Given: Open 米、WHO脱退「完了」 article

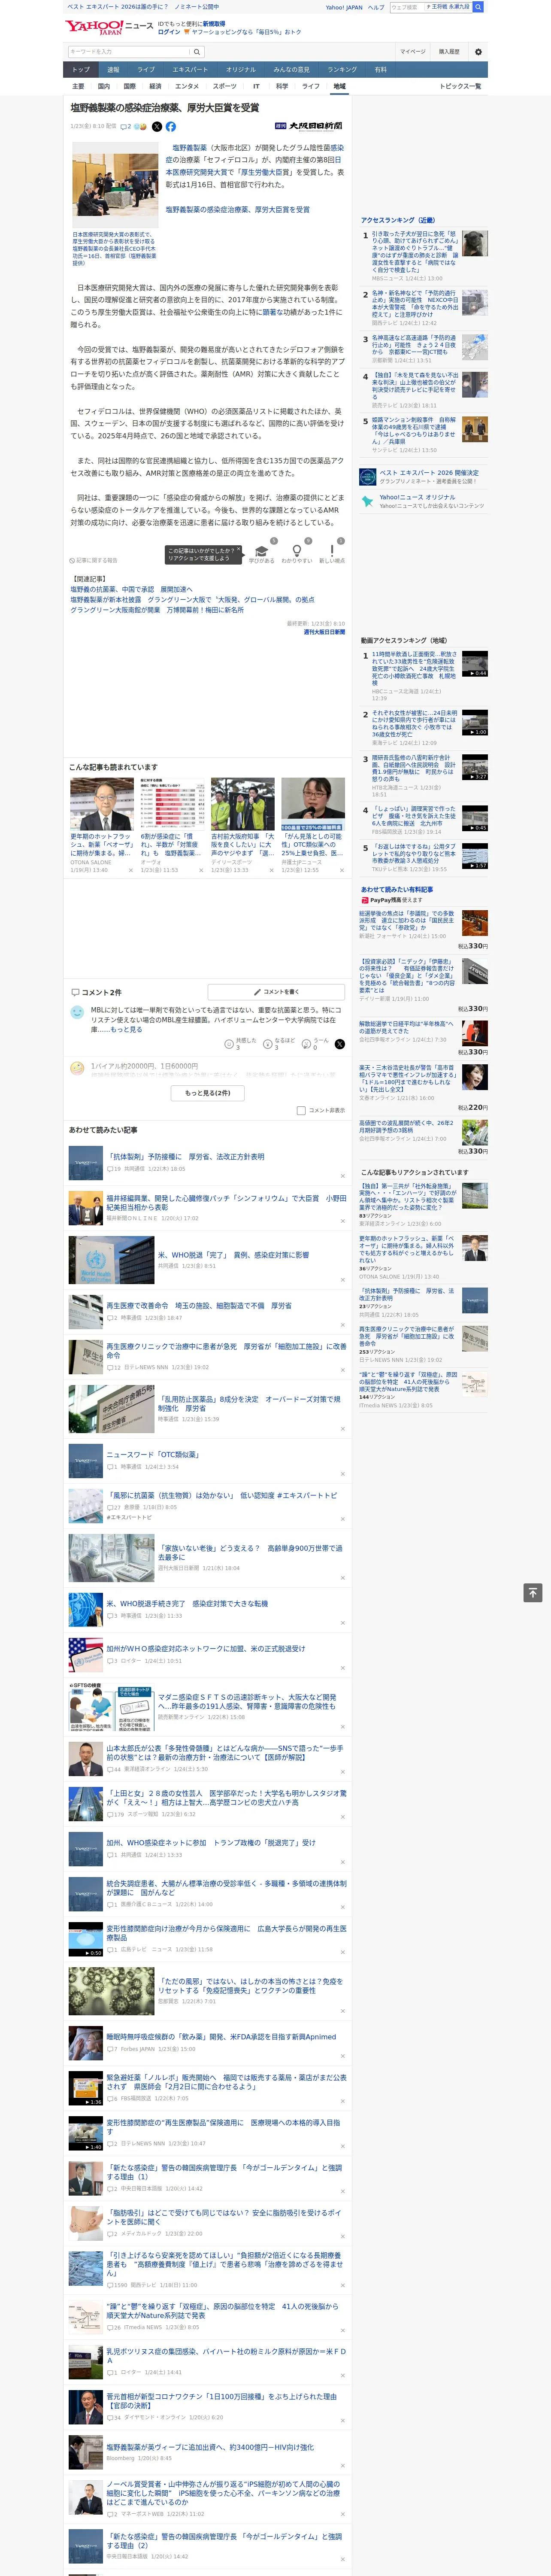Looking at the screenshot, I should click(233, 1255).
